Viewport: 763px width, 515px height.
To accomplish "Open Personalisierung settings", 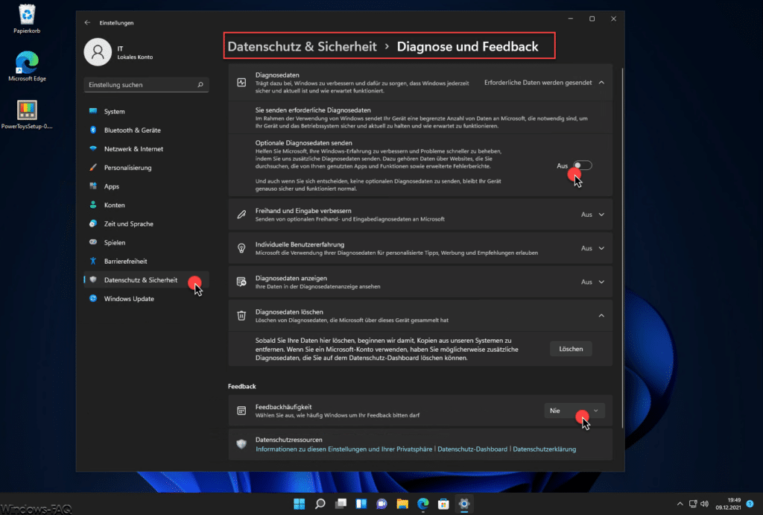I will point(146,168).
